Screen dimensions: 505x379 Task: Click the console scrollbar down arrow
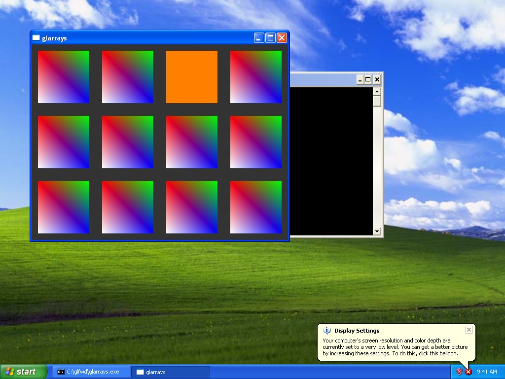(377, 231)
